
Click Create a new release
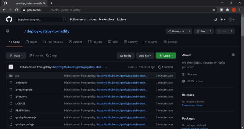(192, 105)
